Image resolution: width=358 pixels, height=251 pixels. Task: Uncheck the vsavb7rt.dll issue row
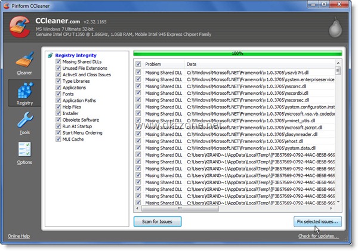(x=138, y=72)
